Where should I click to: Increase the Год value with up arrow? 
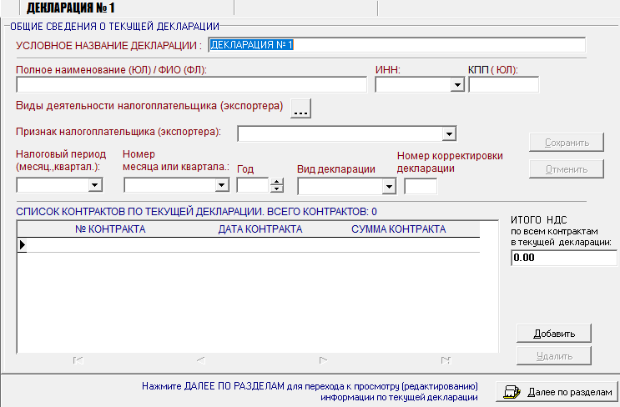(277, 181)
